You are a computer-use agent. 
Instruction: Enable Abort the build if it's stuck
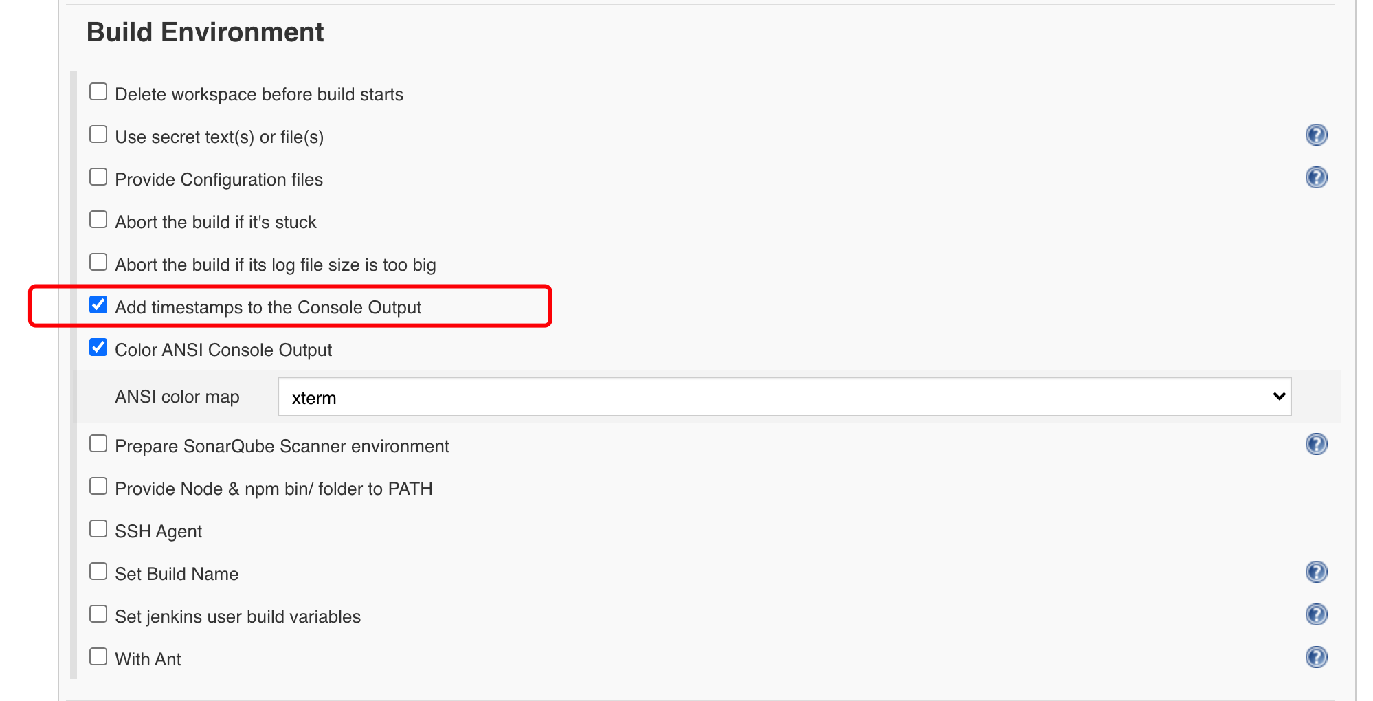(x=98, y=219)
